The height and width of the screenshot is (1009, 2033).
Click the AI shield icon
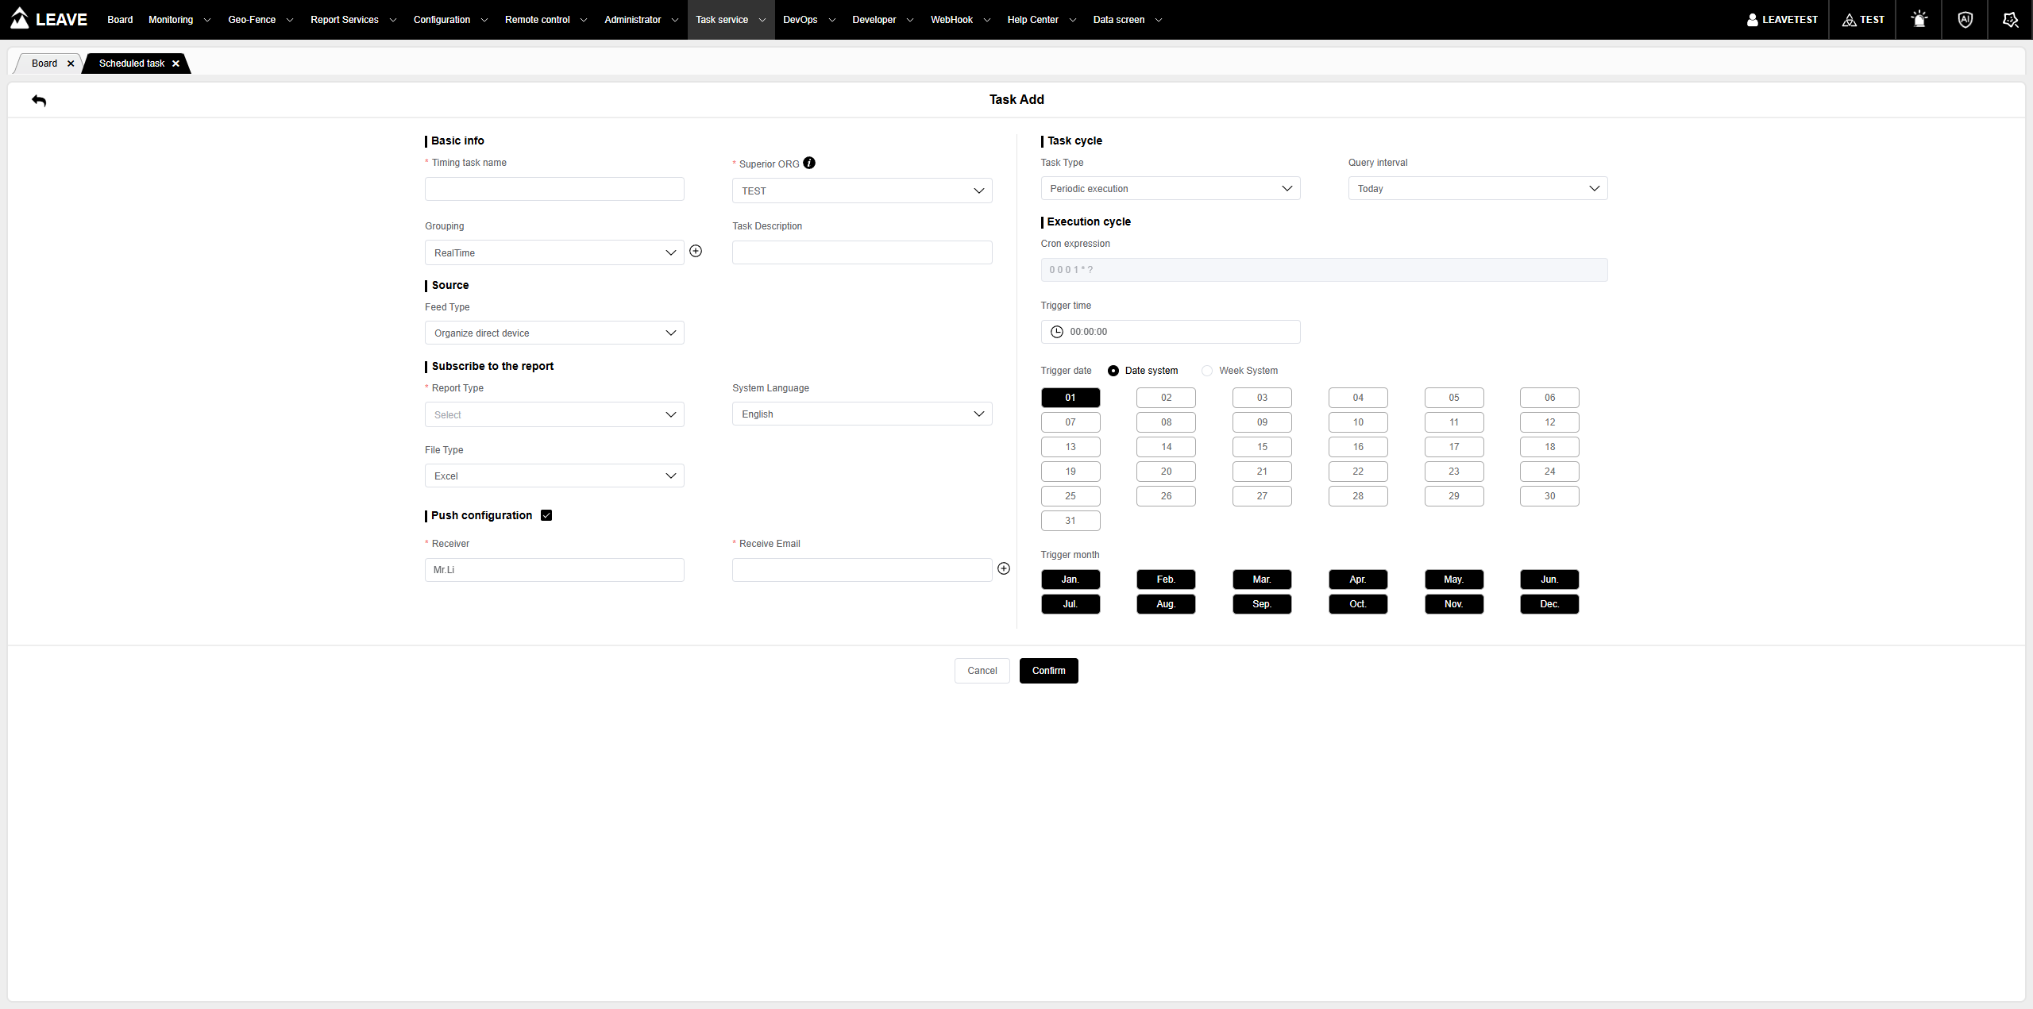pyautogui.click(x=1965, y=20)
